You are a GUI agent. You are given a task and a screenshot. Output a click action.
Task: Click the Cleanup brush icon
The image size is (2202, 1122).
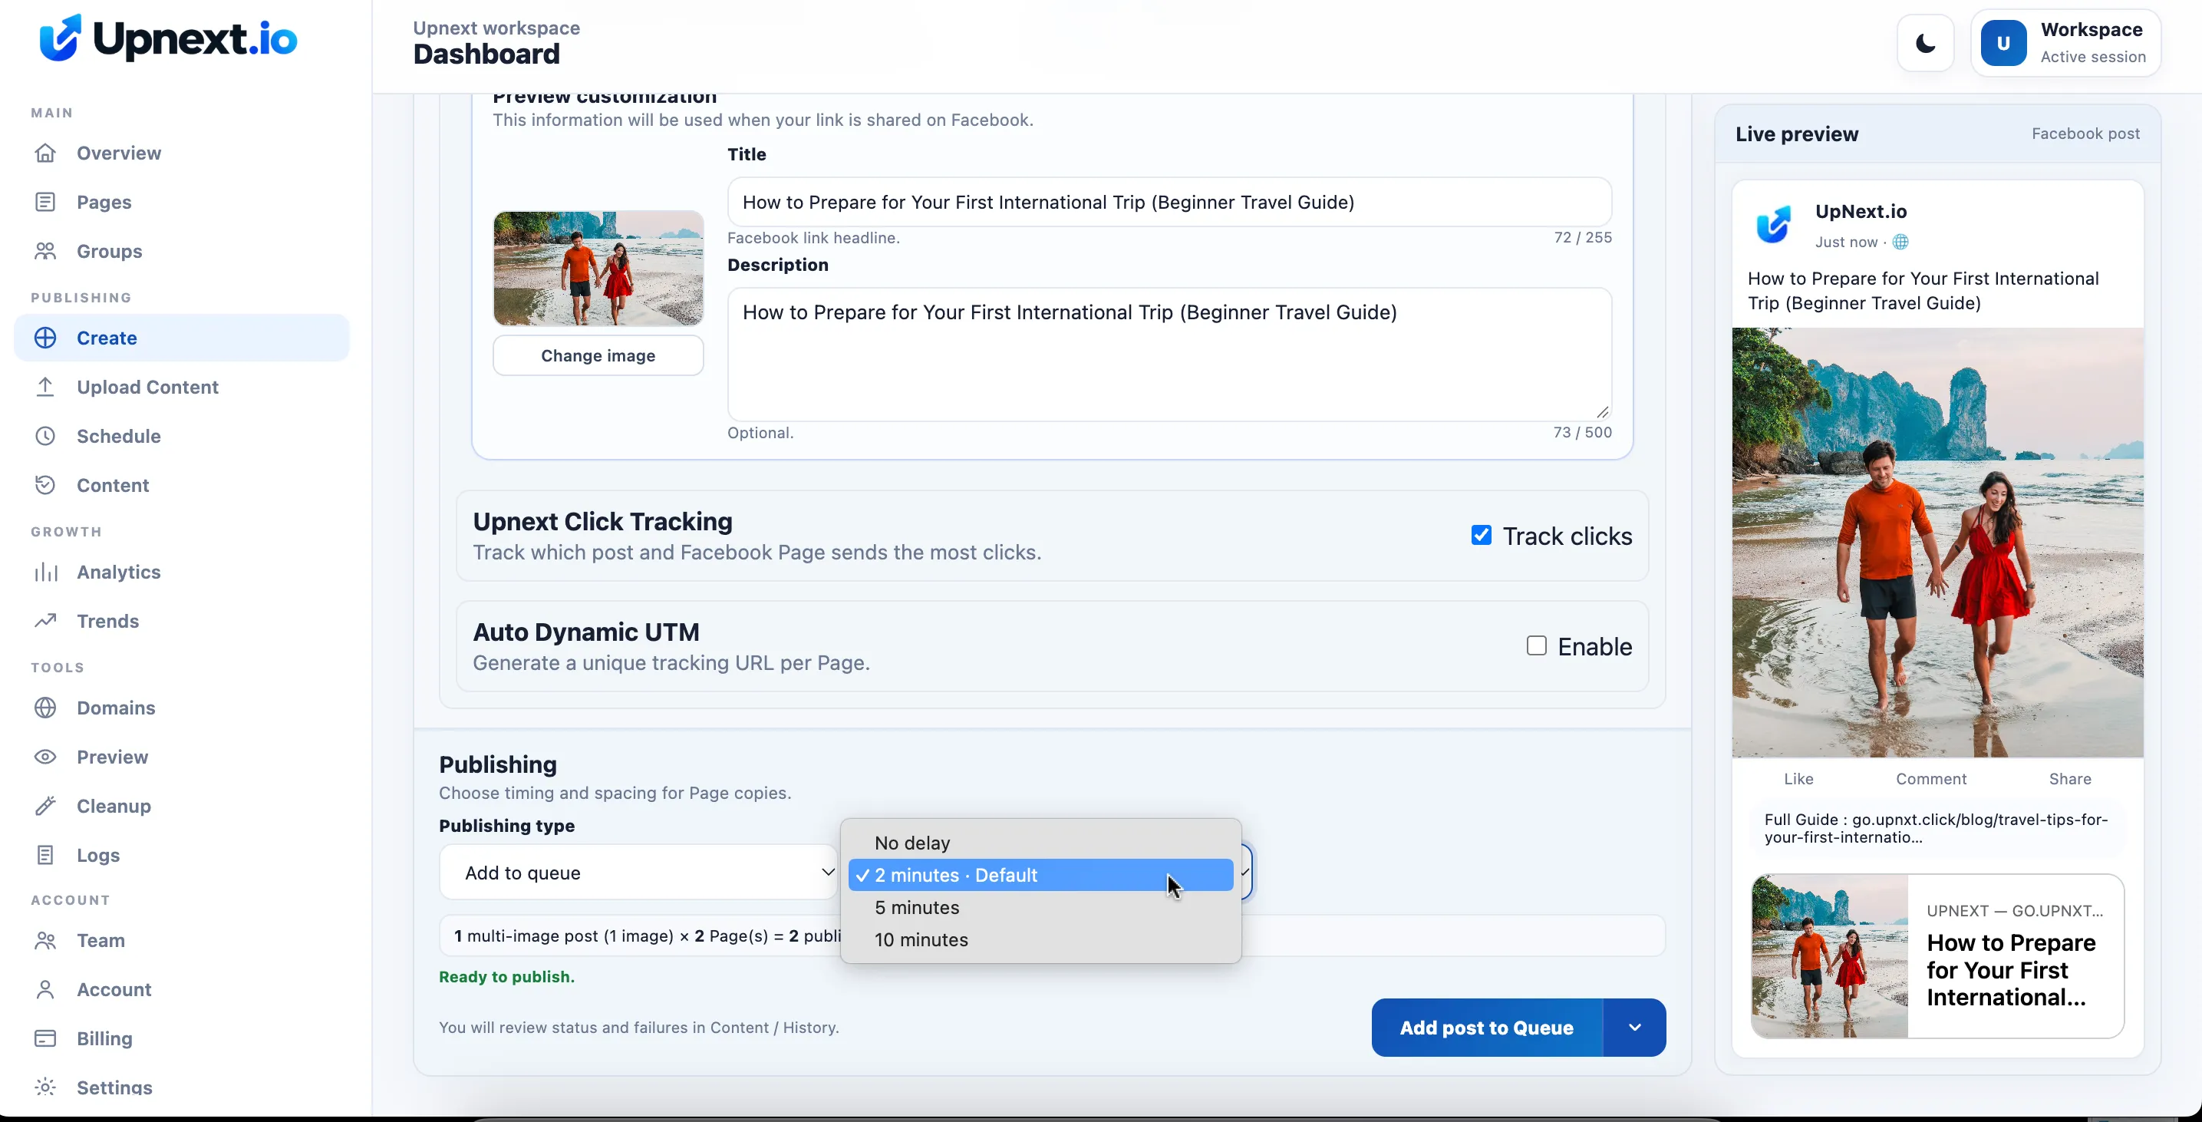point(45,806)
